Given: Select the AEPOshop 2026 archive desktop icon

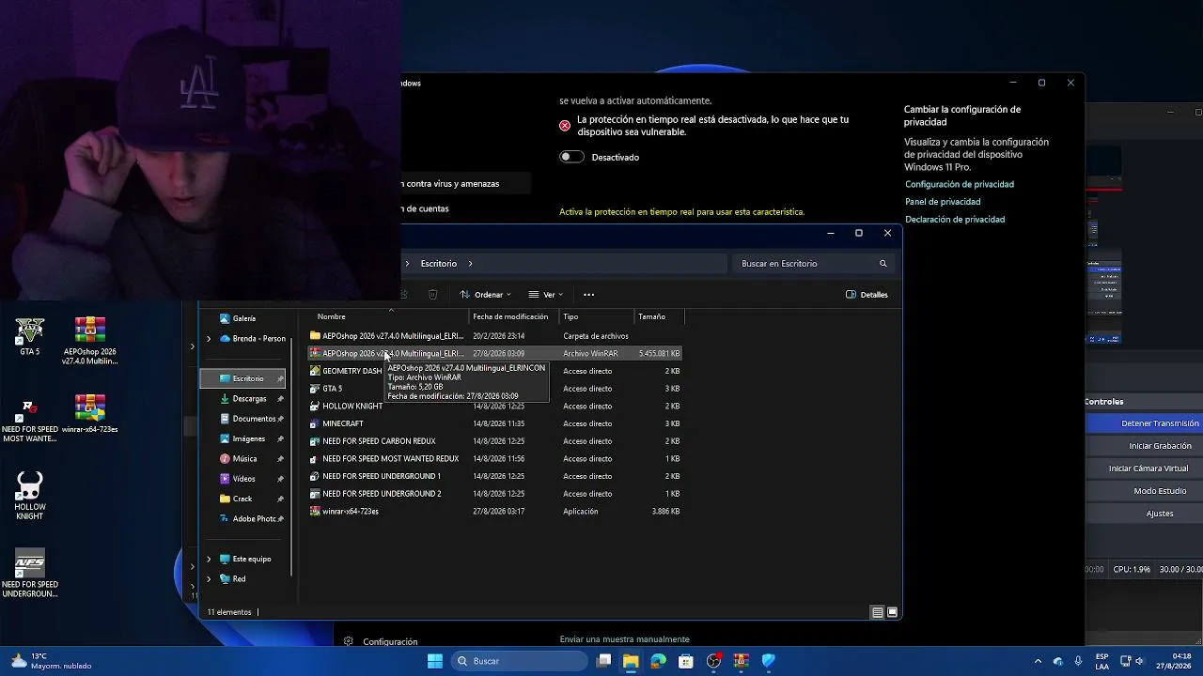Looking at the screenshot, I should point(90,341).
